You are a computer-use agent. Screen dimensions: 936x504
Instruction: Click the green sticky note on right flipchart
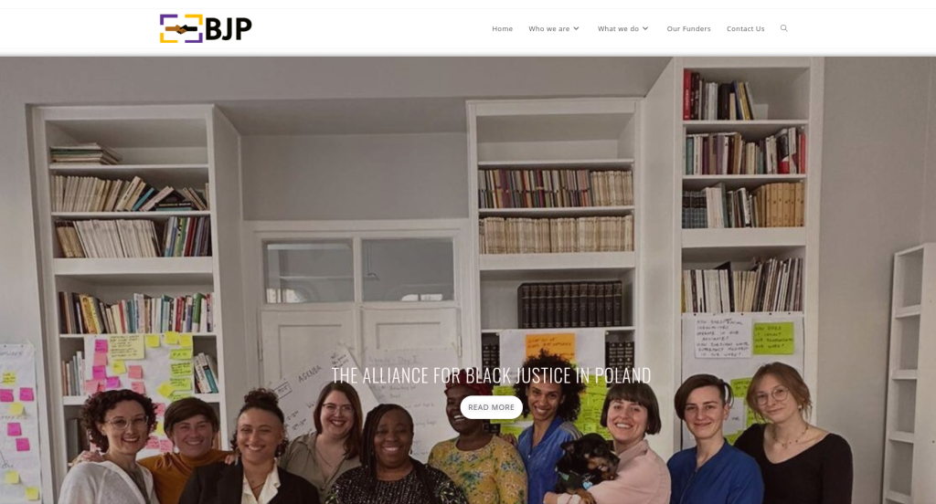(773, 338)
